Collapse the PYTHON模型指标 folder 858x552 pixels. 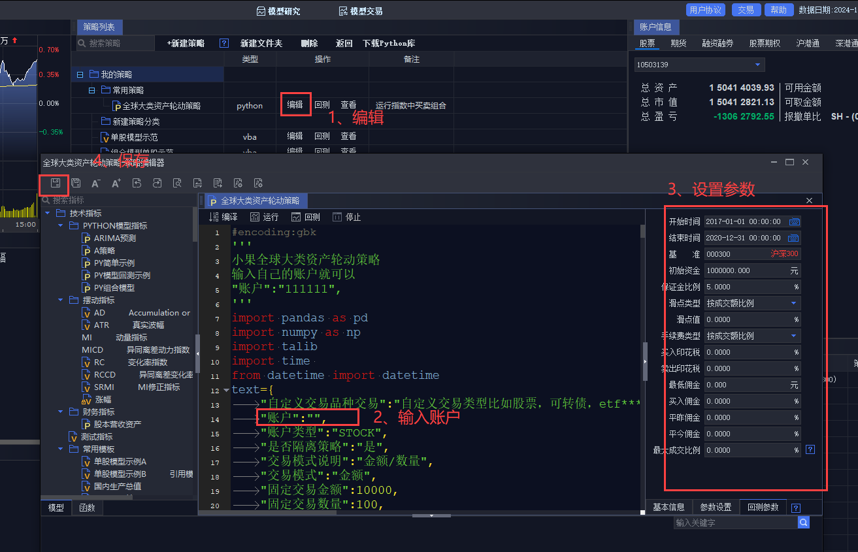[60, 225]
